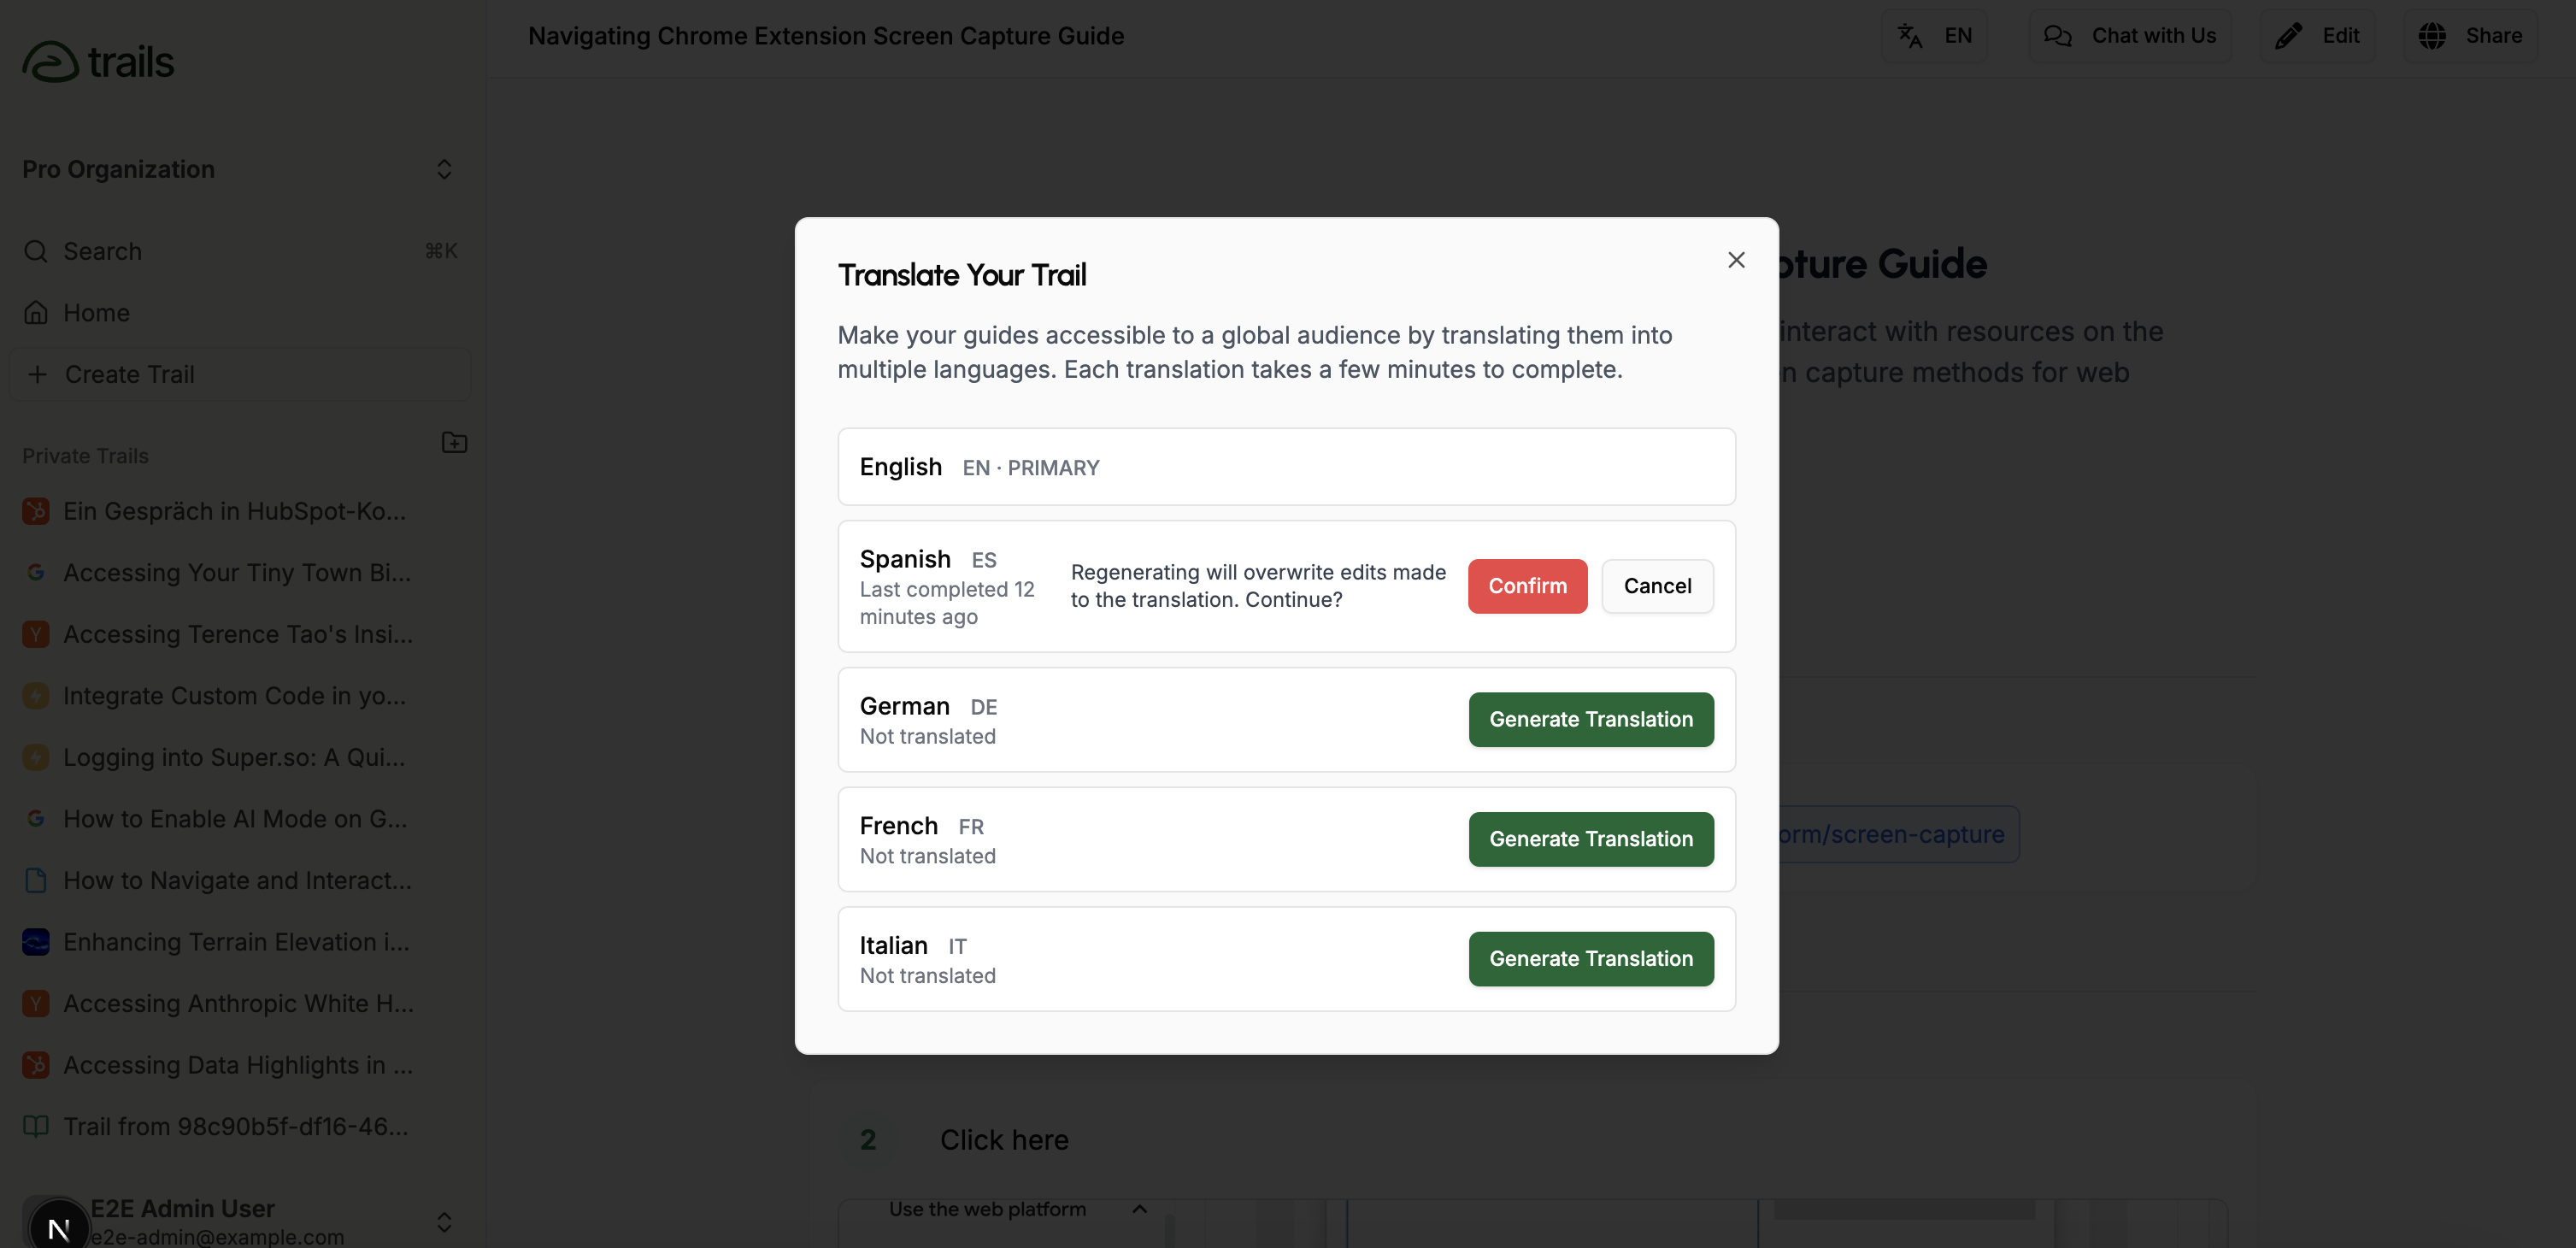Click the Y icon of 'Anthropic White H...' trail

[36, 1004]
